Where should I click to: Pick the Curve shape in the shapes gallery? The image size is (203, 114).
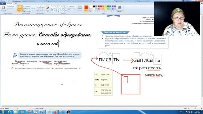(54, 7)
